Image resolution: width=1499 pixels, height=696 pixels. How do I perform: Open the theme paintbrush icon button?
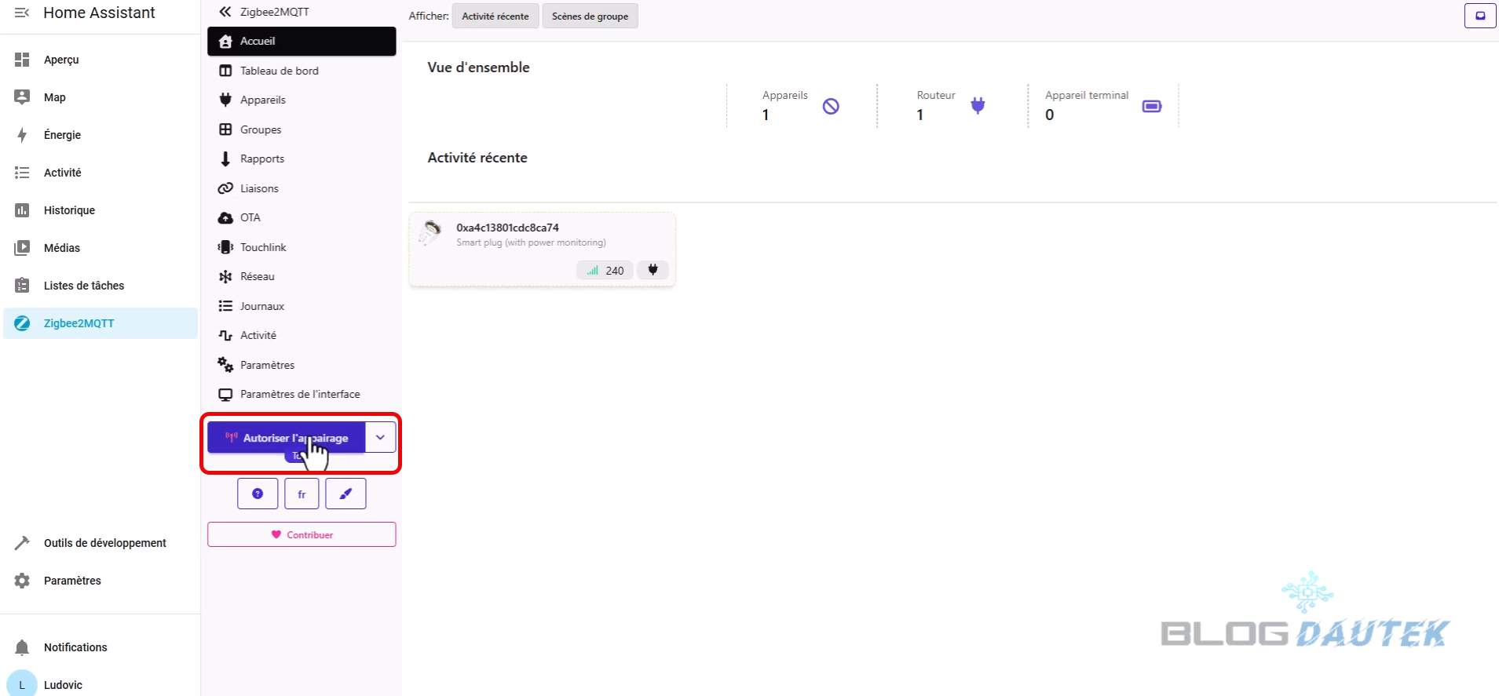click(x=346, y=494)
